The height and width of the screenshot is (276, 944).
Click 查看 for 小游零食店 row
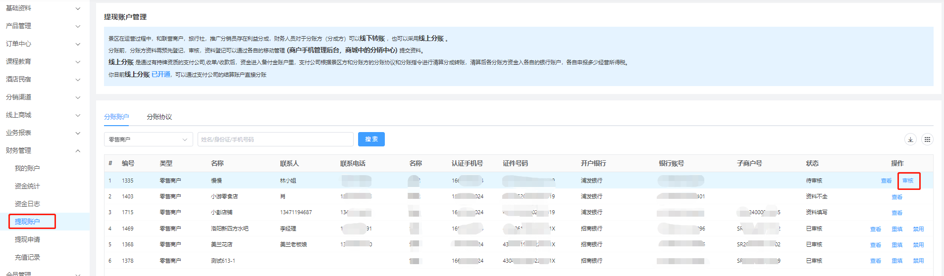[x=897, y=197]
